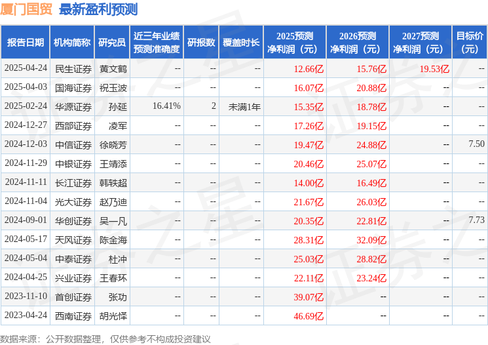Click the 覆盖时长 column header
The width and height of the screenshot is (488, 345).
coord(241,43)
